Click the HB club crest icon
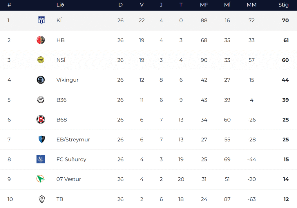This screenshot has width=297, height=208. 41,40
